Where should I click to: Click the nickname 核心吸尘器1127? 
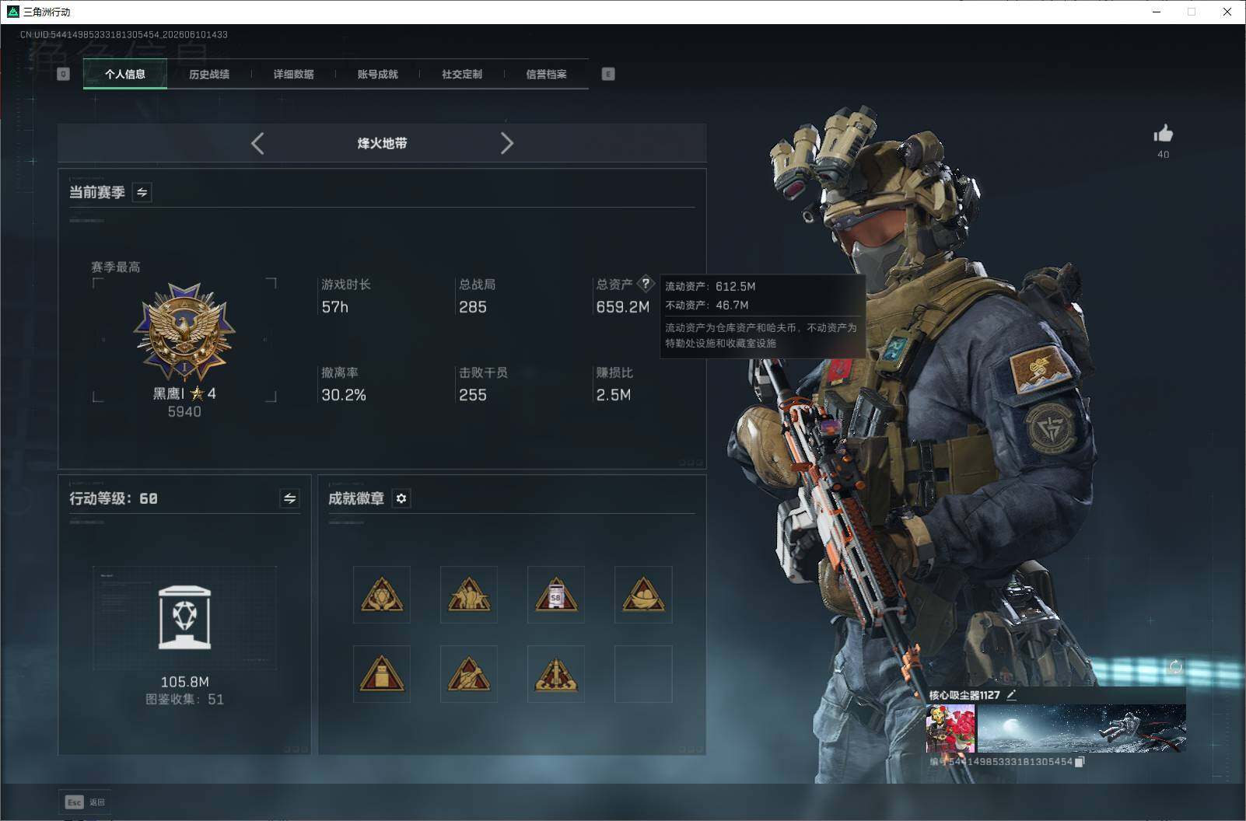coord(964,695)
